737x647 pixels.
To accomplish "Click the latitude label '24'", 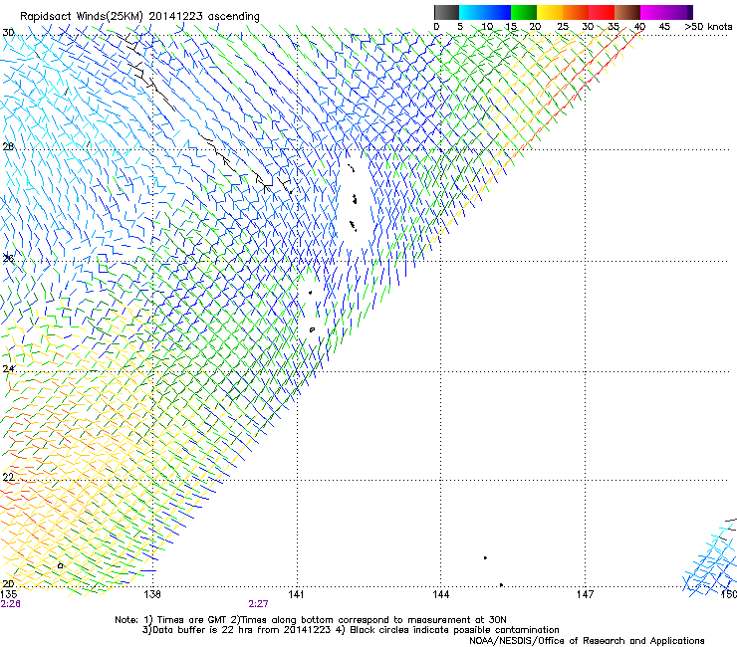I will (x=8, y=368).
